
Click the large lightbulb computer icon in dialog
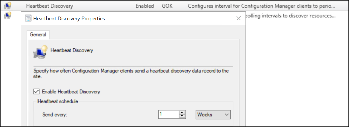pos(41,52)
